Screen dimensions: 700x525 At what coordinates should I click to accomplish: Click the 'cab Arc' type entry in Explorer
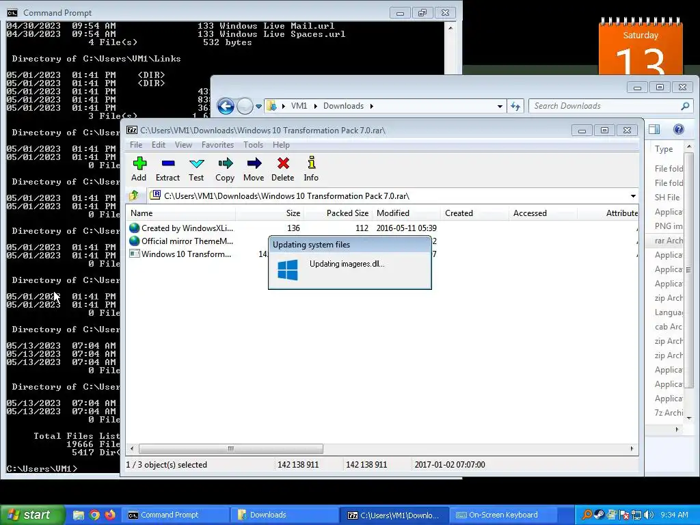(669, 326)
